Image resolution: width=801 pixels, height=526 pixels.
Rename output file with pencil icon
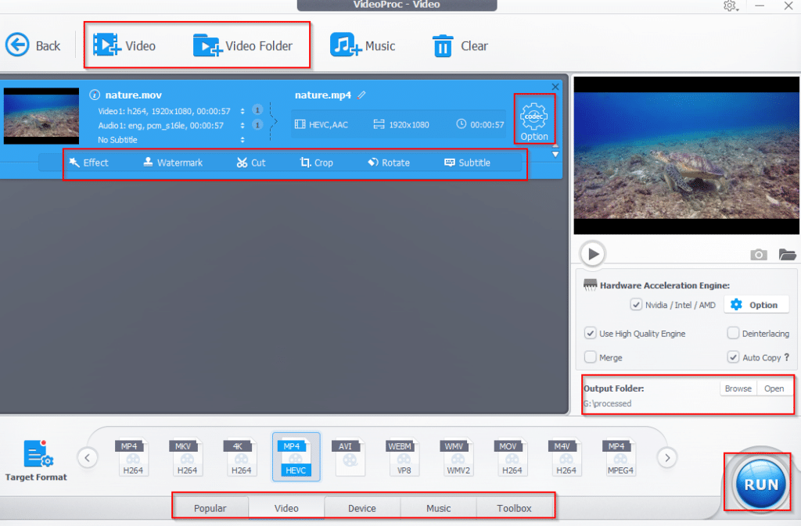pos(361,95)
